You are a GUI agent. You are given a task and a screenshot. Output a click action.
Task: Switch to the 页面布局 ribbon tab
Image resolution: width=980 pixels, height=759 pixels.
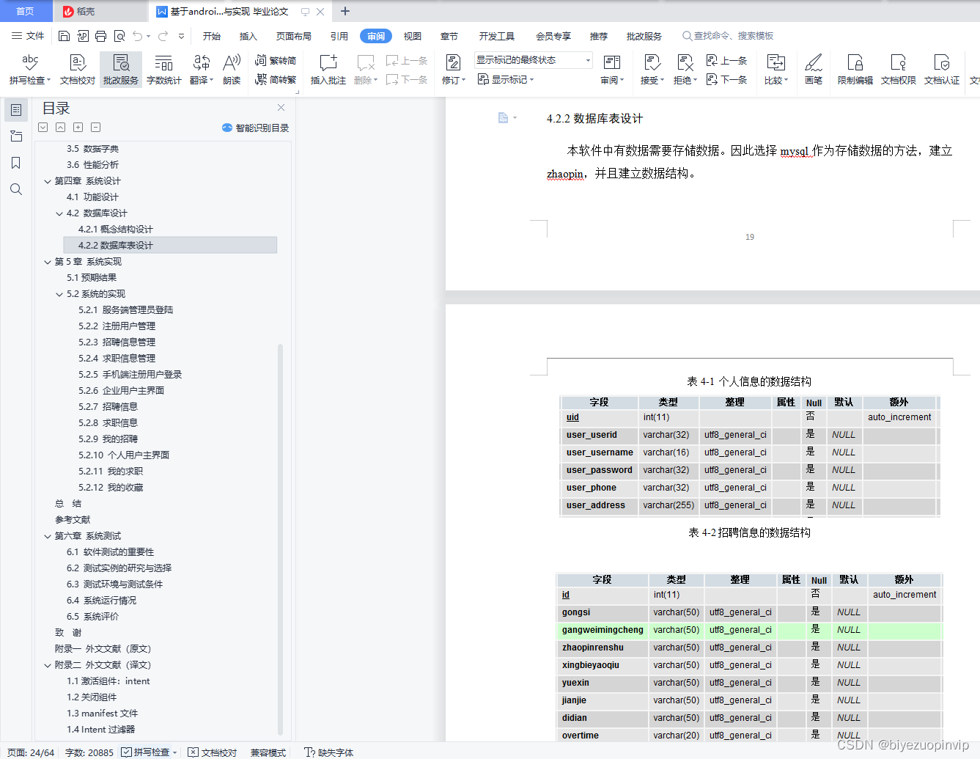click(294, 36)
